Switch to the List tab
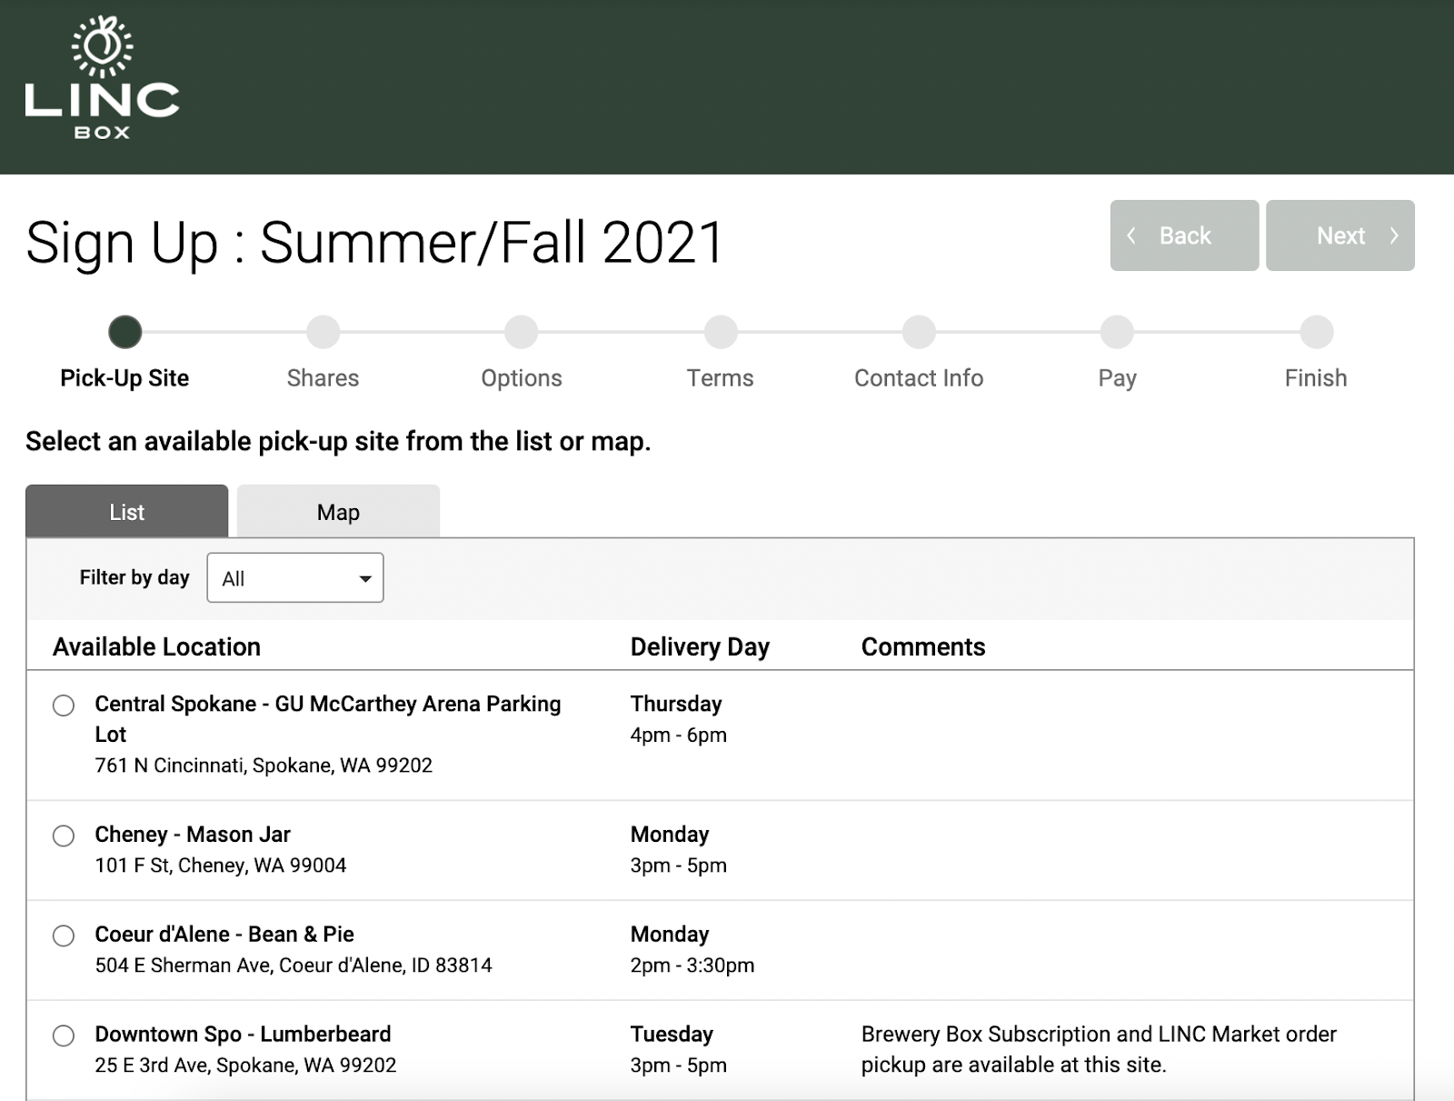The width and height of the screenshot is (1454, 1101). [x=126, y=511]
